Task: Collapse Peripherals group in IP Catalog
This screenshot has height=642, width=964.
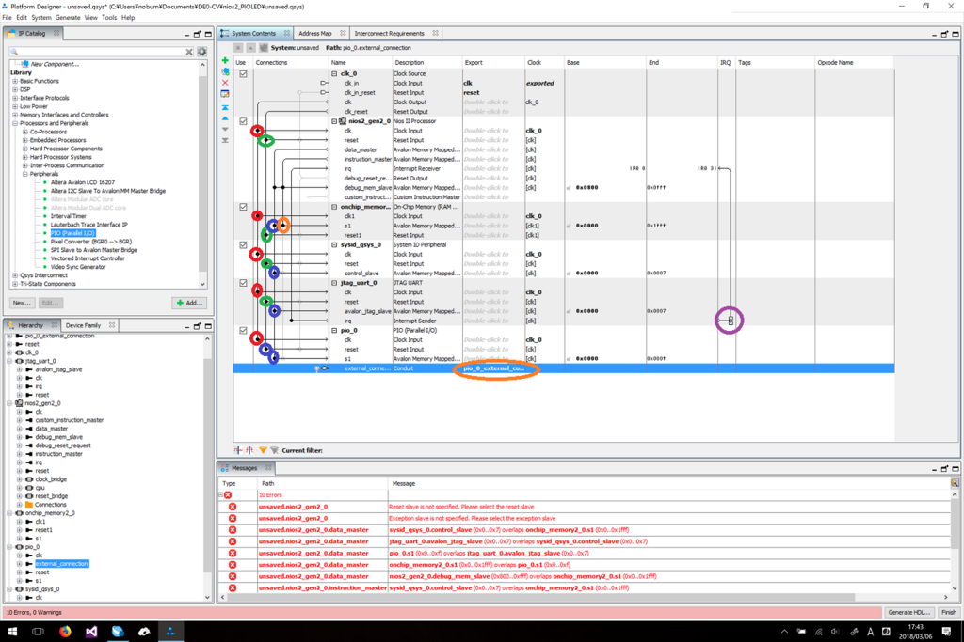Action: (x=25, y=174)
